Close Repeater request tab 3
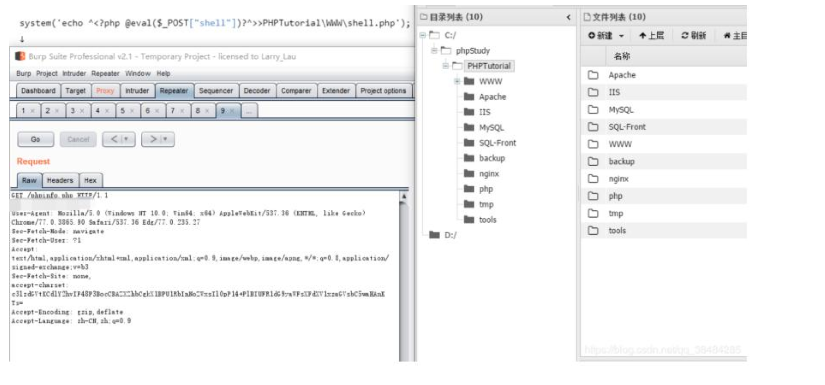This screenshot has width=825, height=385. [x=82, y=111]
